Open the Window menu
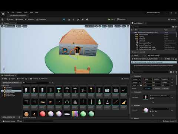The image size is (178, 134). tap(19, 12)
